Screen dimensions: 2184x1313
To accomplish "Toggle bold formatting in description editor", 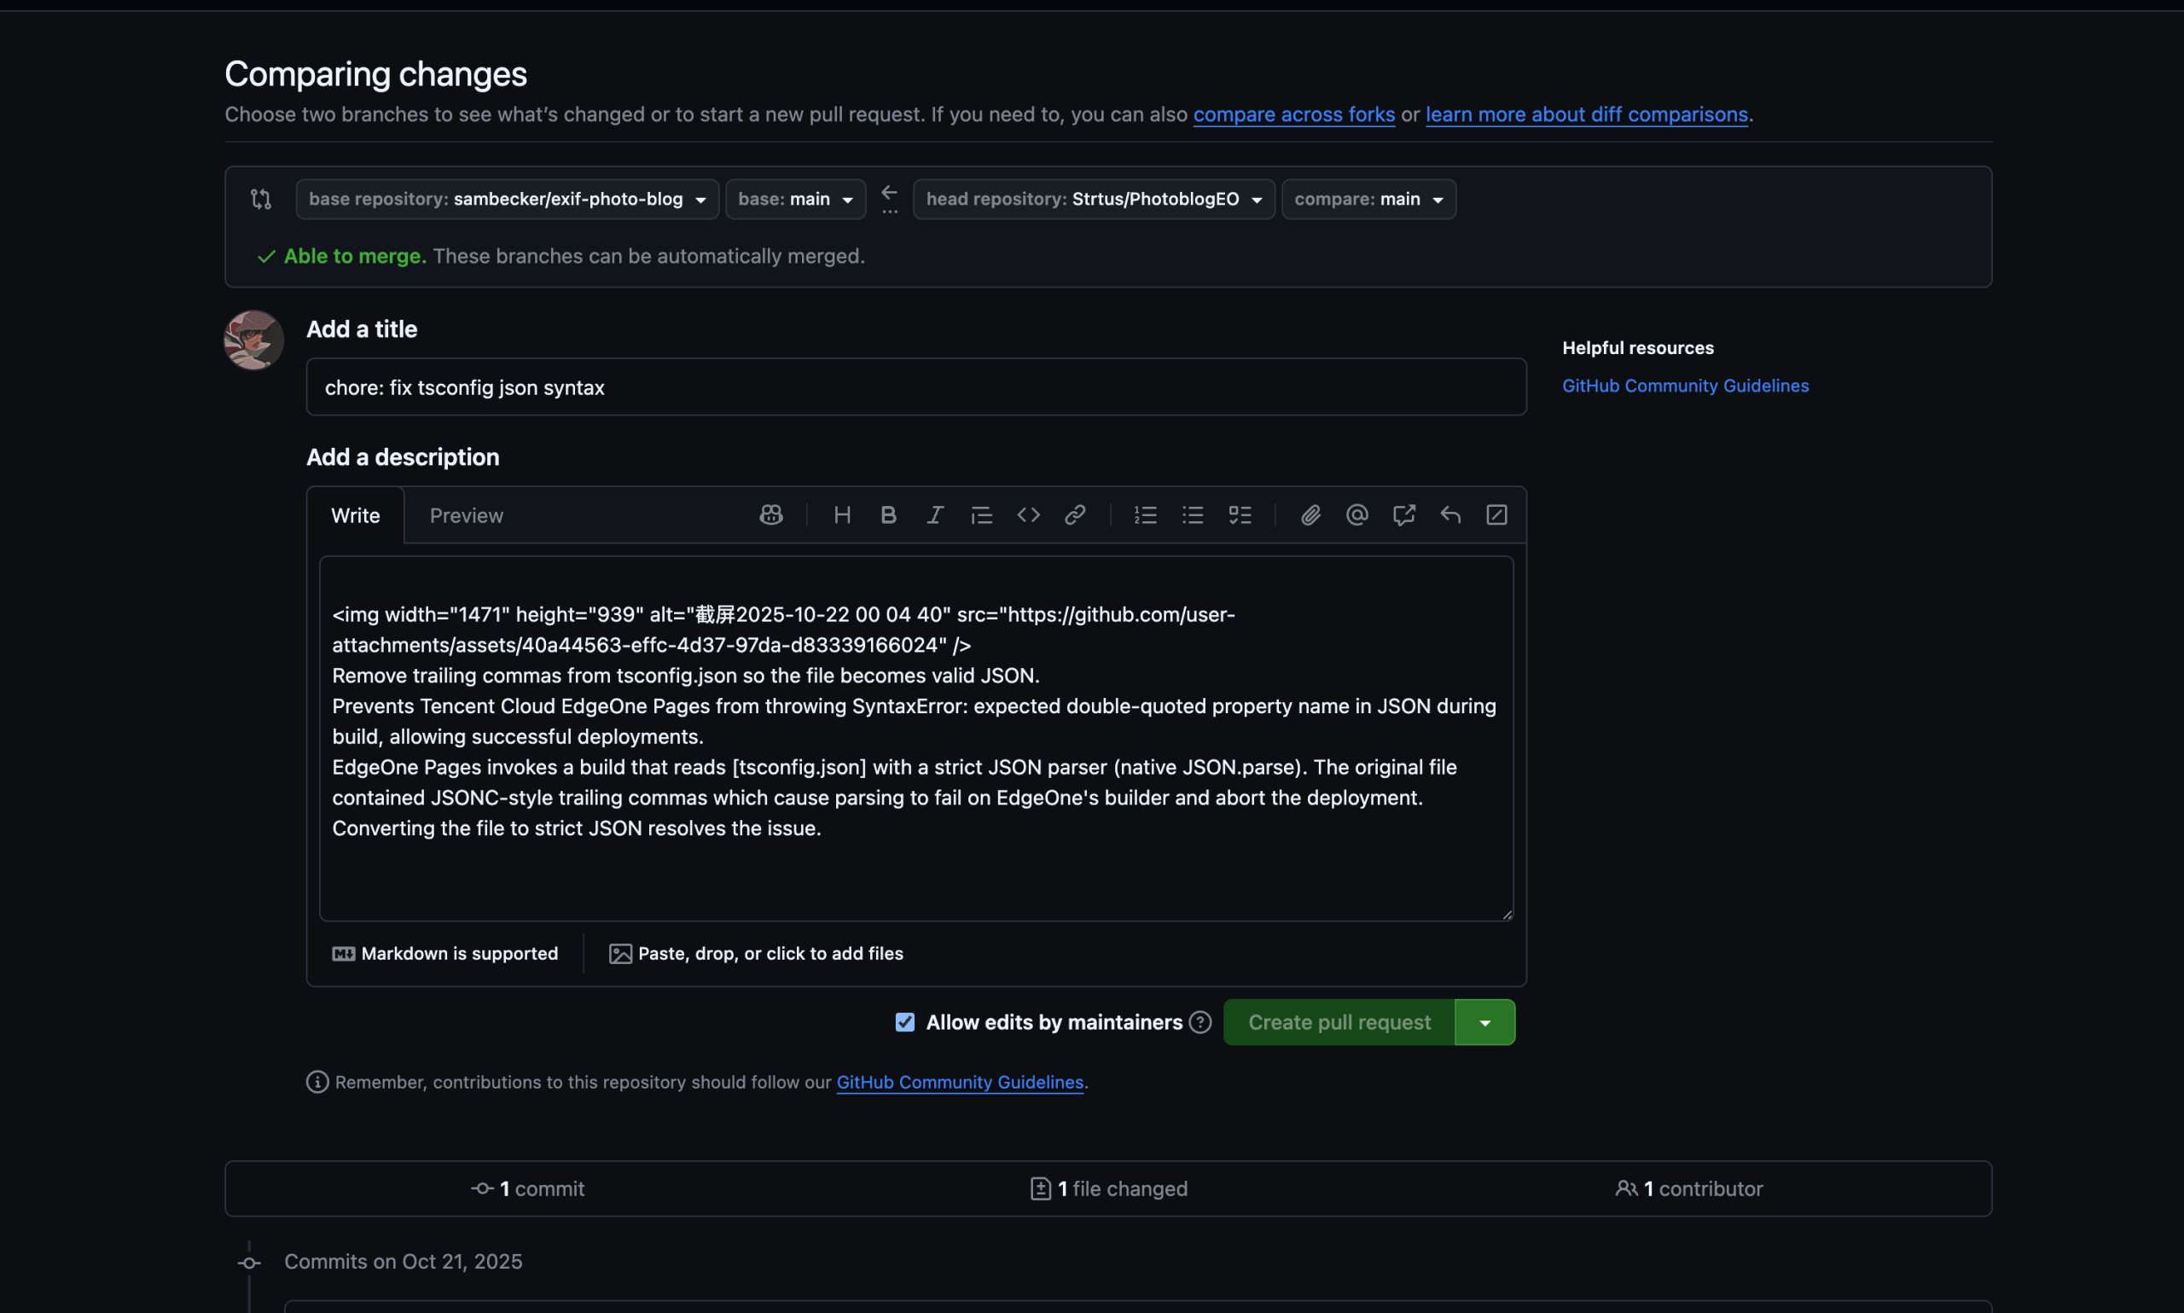I will coord(888,515).
